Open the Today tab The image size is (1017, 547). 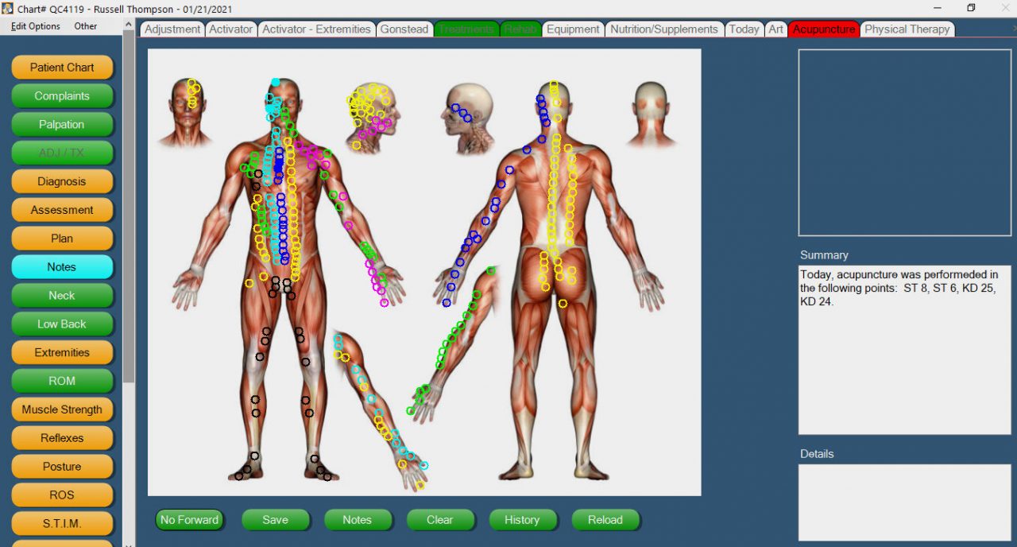(744, 29)
